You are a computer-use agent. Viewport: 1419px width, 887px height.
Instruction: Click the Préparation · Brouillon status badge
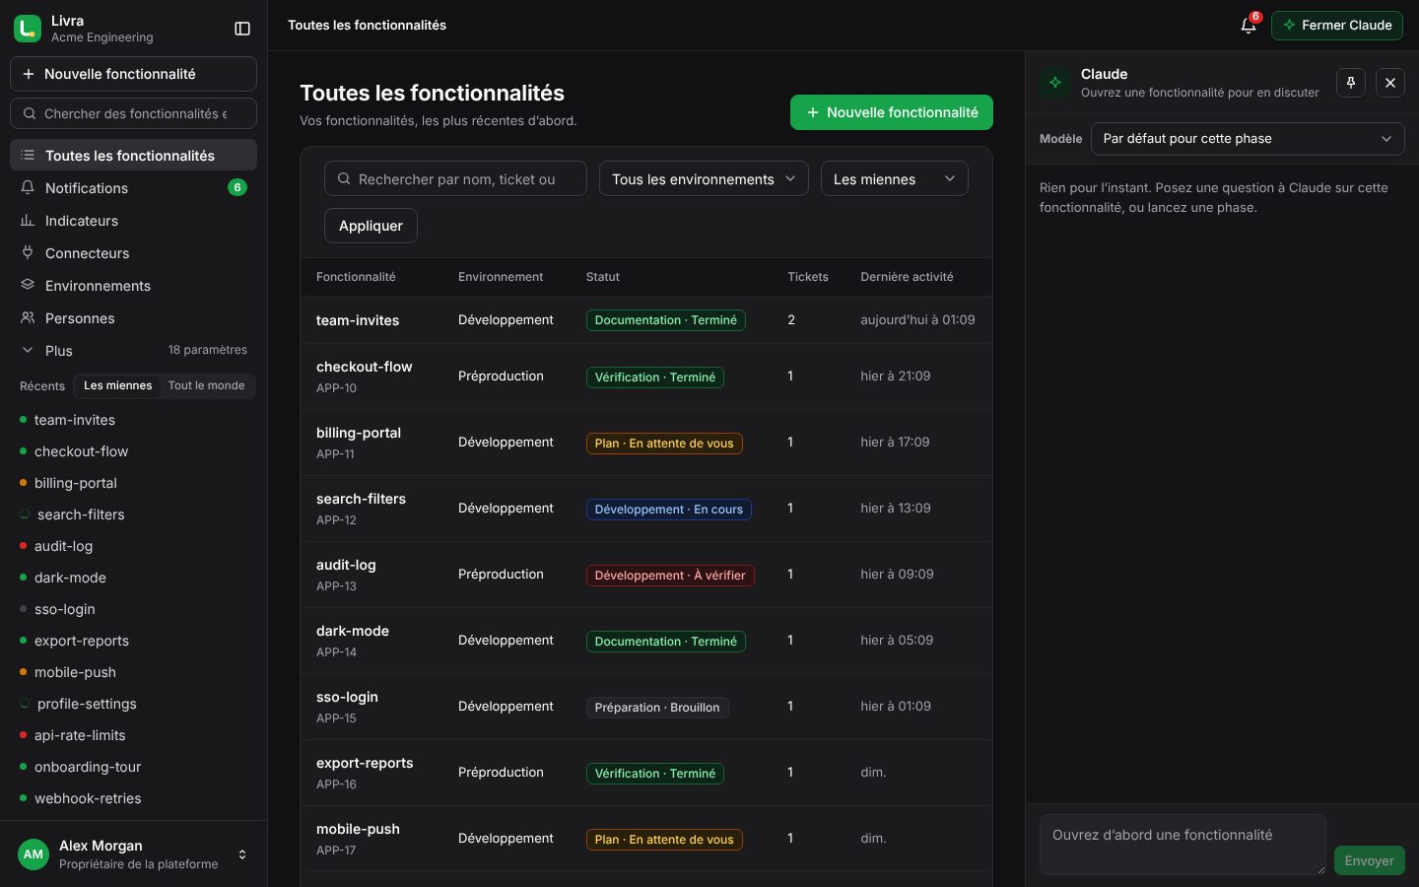pyautogui.click(x=657, y=708)
